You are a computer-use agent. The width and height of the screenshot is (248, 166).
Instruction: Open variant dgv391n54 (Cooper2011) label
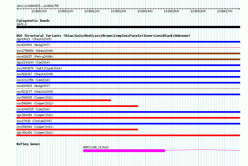tap(35, 133)
